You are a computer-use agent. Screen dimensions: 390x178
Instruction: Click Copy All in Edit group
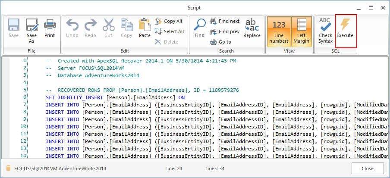point(169,22)
